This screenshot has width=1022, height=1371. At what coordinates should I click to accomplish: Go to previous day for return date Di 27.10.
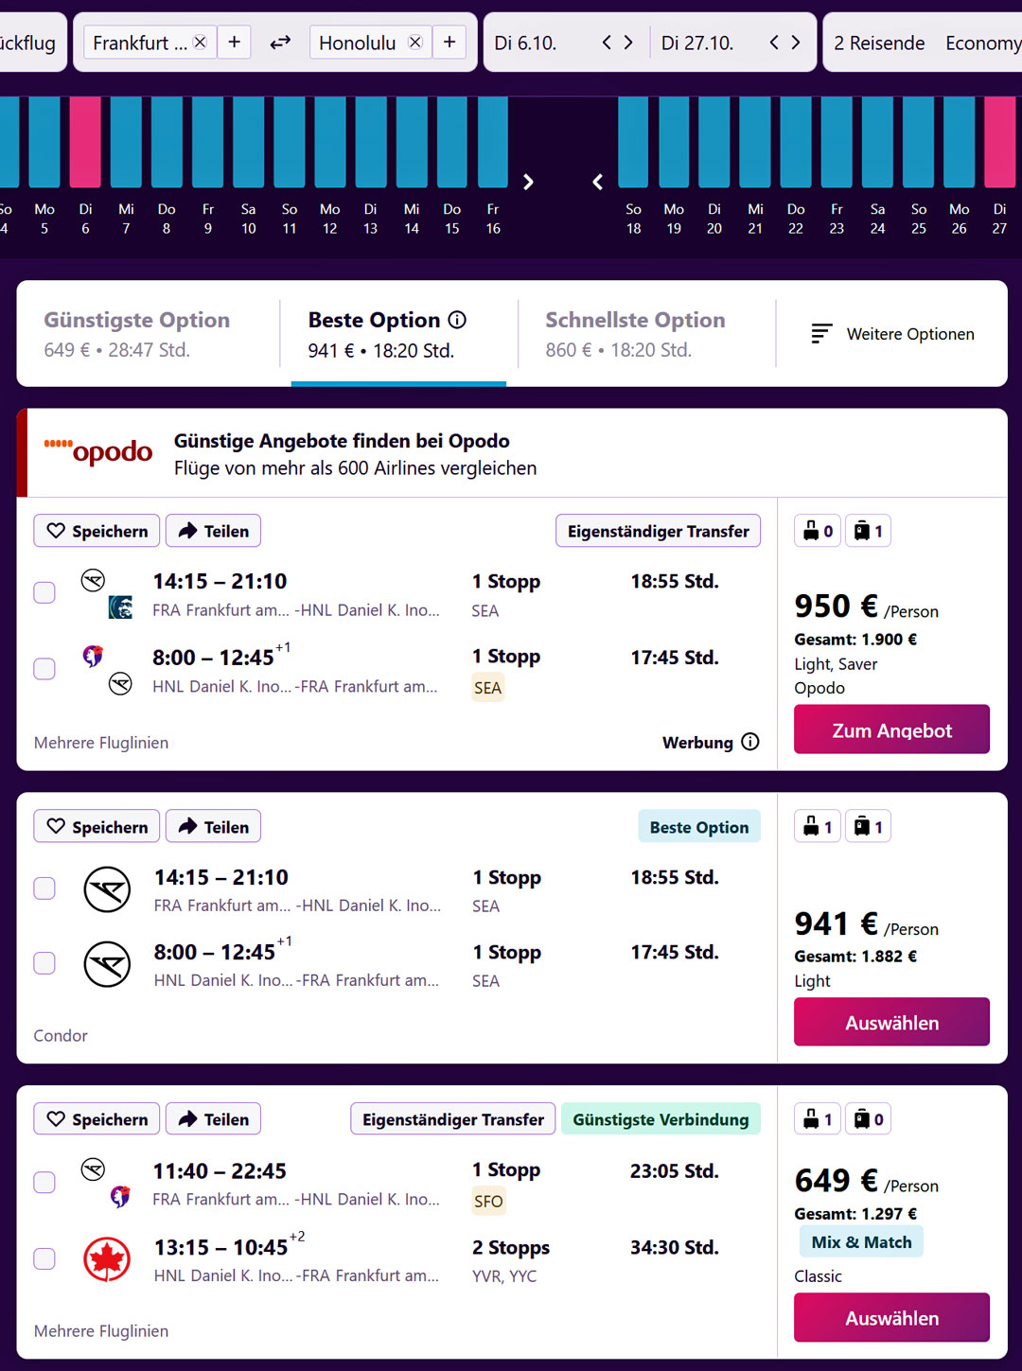tap(774, 43)
